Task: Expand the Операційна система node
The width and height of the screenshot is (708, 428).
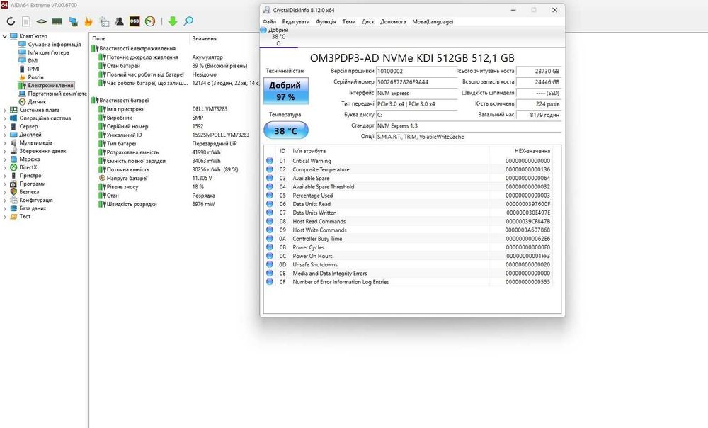Action: pos(4,118)
